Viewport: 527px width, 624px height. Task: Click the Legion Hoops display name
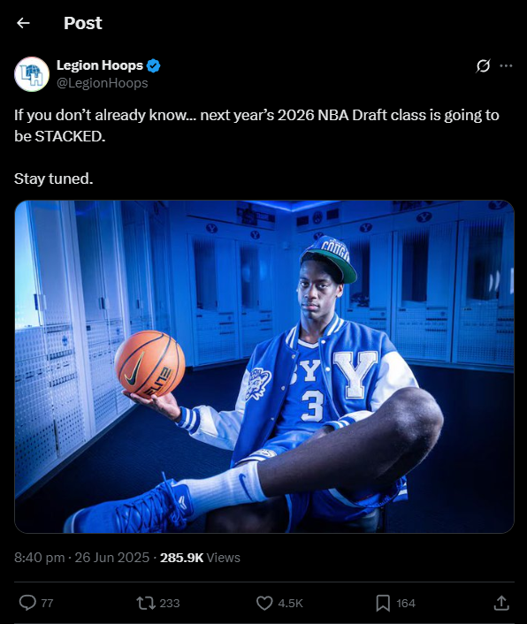[x=100, y=65]
